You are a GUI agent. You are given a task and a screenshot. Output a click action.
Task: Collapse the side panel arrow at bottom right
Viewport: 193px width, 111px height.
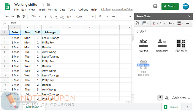187,107
